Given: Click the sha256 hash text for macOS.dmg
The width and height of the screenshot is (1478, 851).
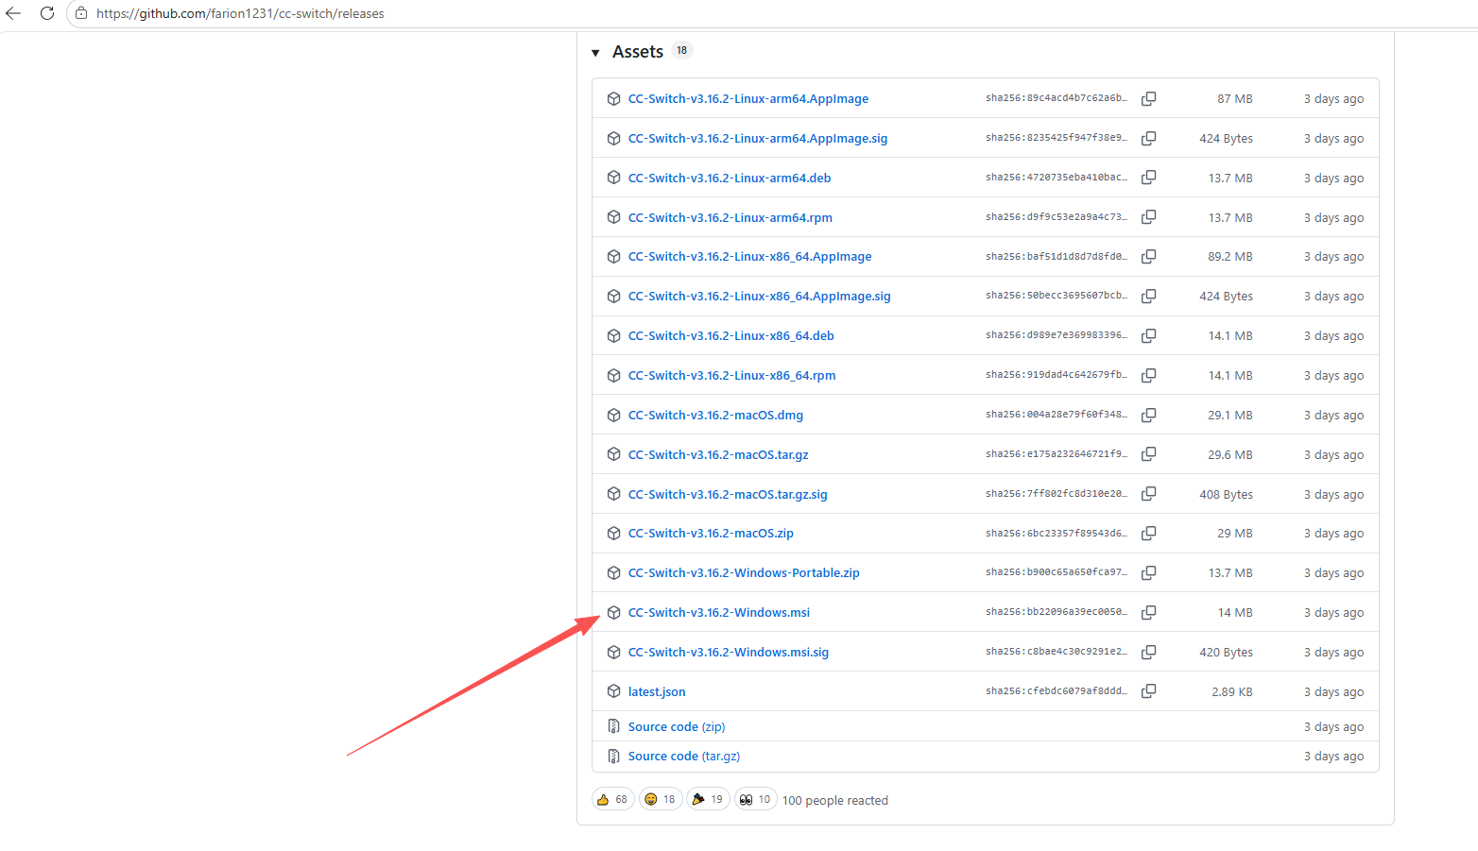Looking at the screenshot, I should pyautogui.click(x=1057, y=415).
